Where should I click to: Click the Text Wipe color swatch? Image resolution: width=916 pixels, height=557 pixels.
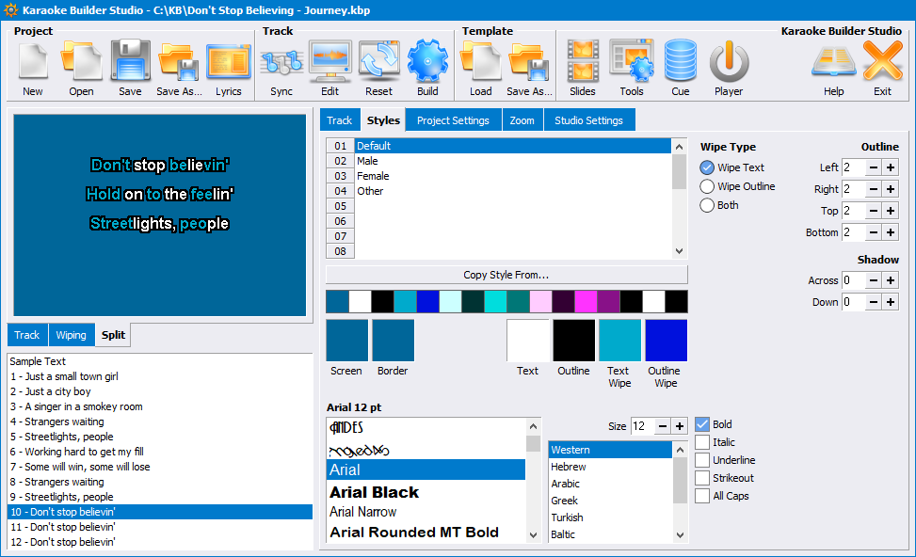pyautogui.click(x=619, y=341)
